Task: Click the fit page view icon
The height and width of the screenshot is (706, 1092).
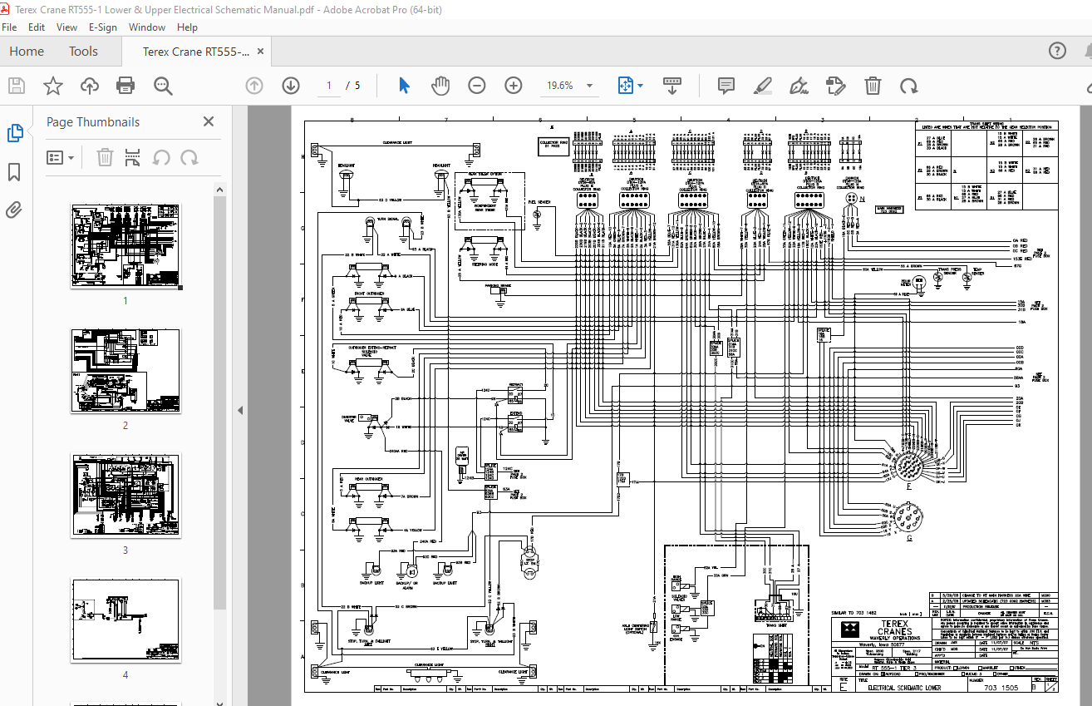Action: coord(625,86)
